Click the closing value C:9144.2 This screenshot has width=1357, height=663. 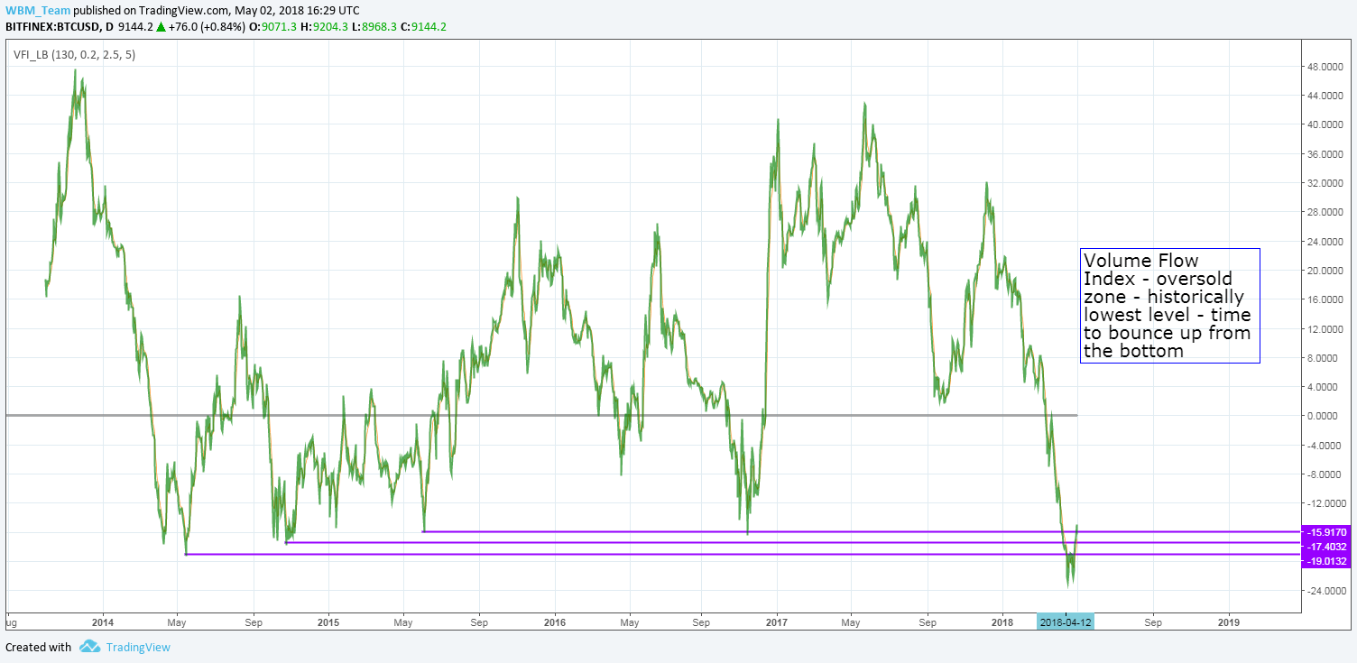423,26
